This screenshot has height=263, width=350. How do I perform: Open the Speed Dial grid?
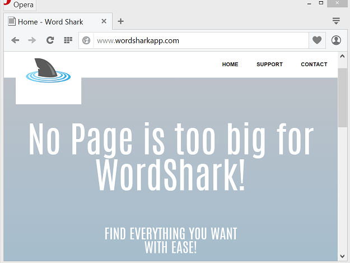[x=68, y=40]
